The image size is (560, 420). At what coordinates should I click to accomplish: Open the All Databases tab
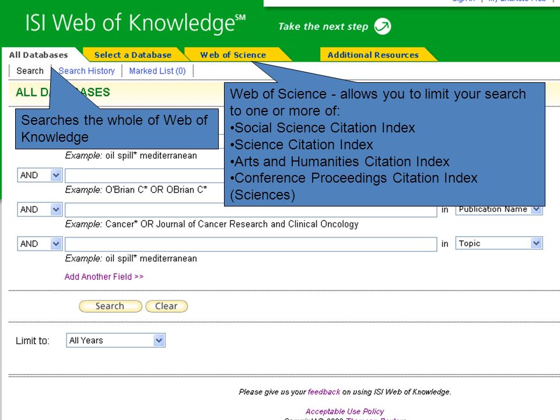[38, 55]
